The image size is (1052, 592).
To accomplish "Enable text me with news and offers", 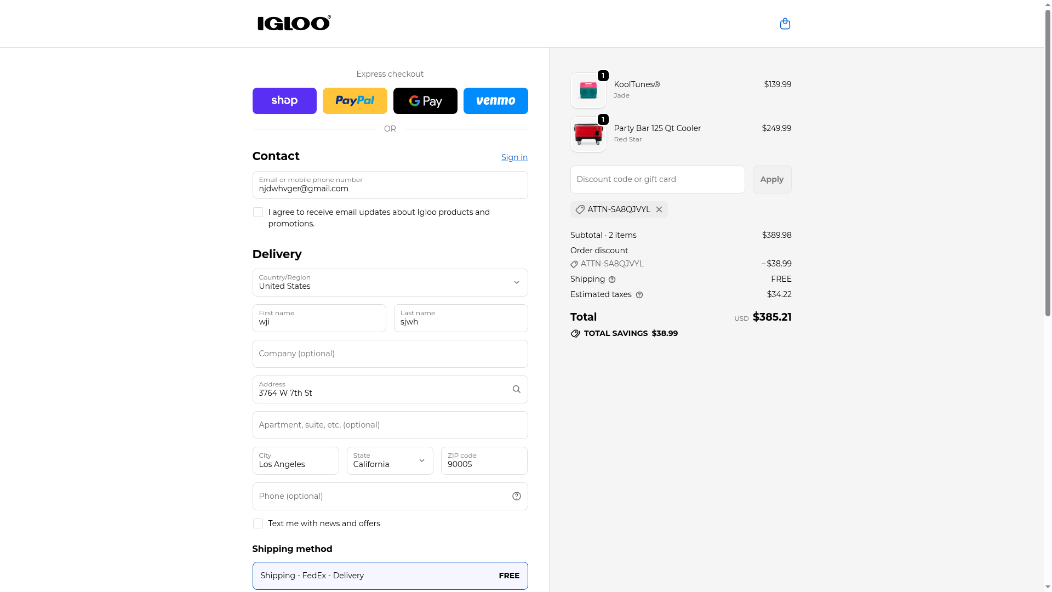I will [x=258, y=523].
